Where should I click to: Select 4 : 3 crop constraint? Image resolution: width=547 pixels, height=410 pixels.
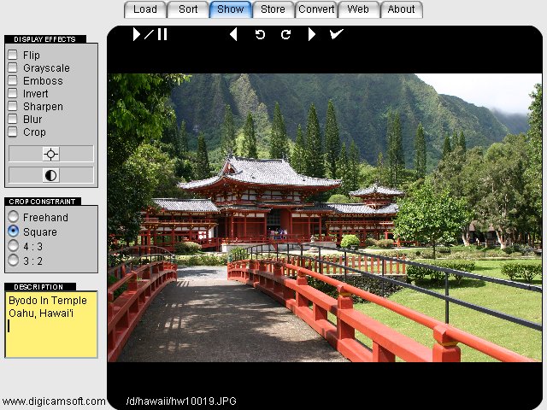point(14,246)
